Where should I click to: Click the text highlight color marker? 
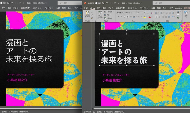145,17
